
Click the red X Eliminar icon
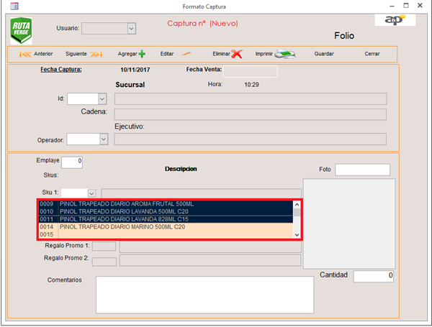coord(237,54)
